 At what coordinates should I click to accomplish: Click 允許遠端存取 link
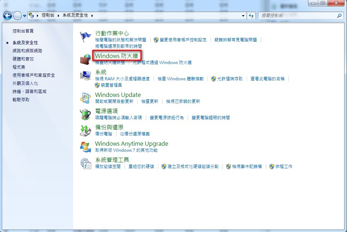click(x=230, y=79)
